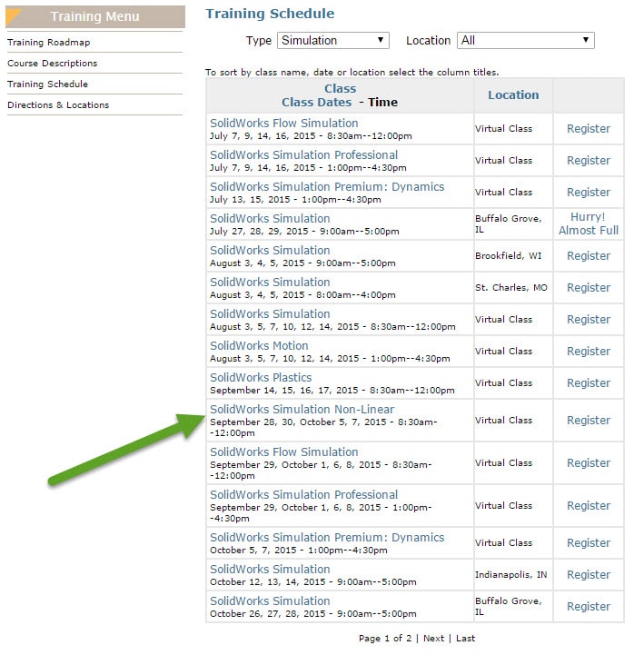634x655 pixels.
Task: Open the Type dropdown showing Simulation
Action: tap(332, 41)
